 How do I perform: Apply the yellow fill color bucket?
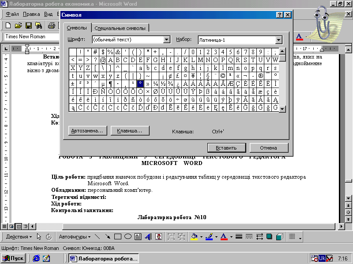pos(194,237)
